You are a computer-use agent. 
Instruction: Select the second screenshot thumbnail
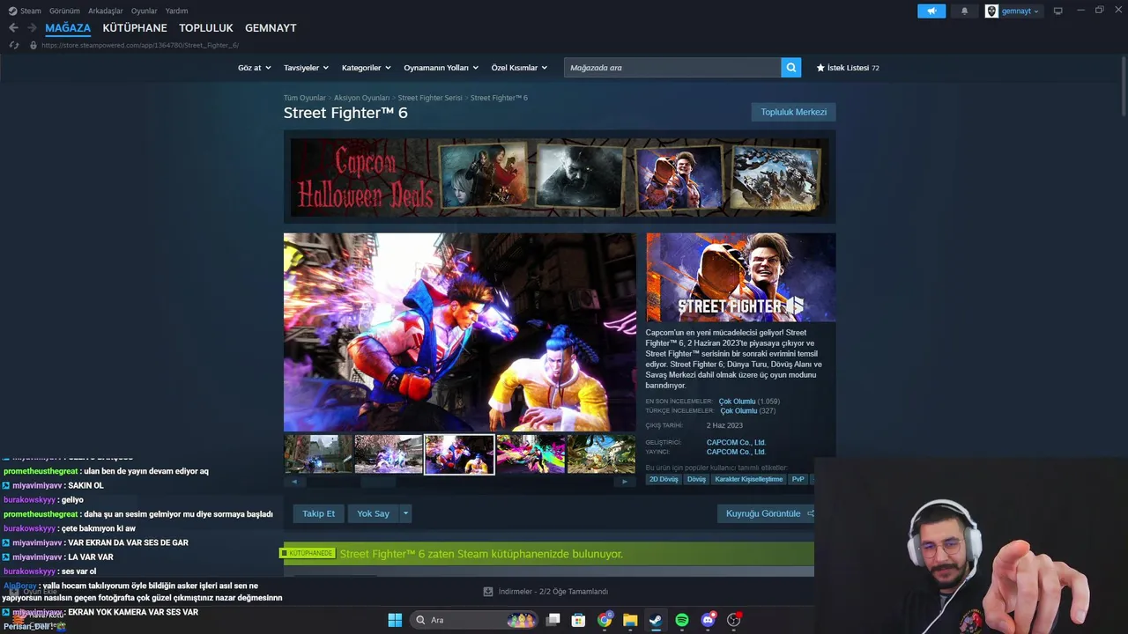(389, 454)
